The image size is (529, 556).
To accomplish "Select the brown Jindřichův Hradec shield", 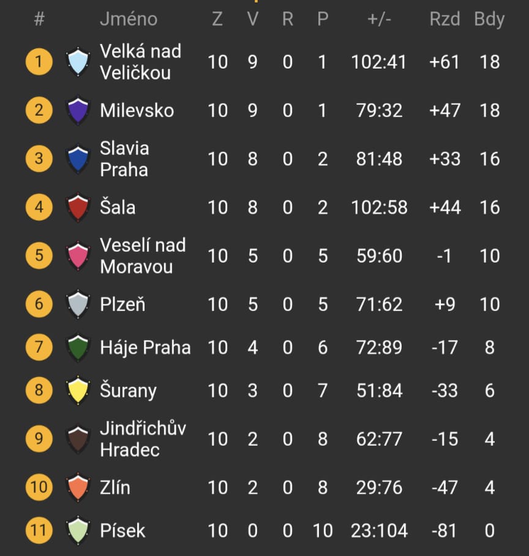I will click(x=78, y=439).
